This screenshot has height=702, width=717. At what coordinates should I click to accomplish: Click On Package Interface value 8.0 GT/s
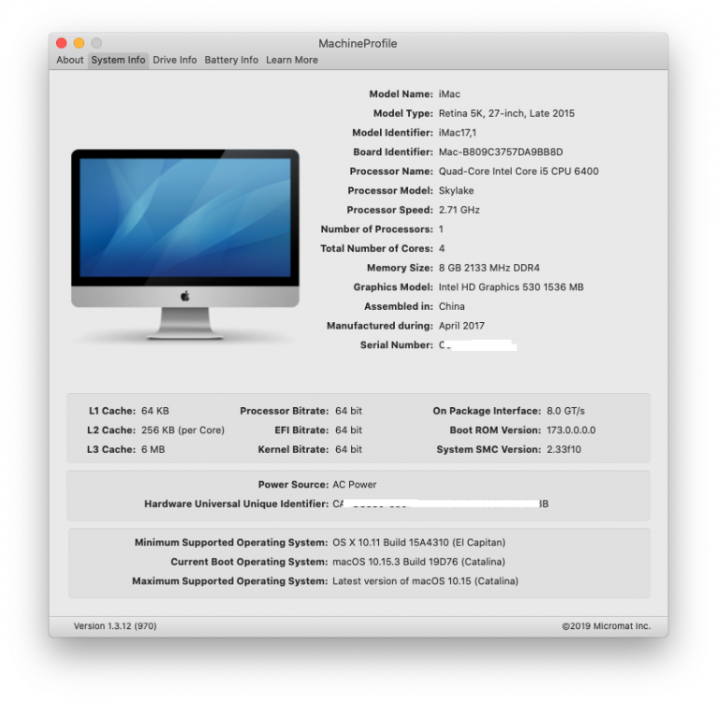[565, 411]
